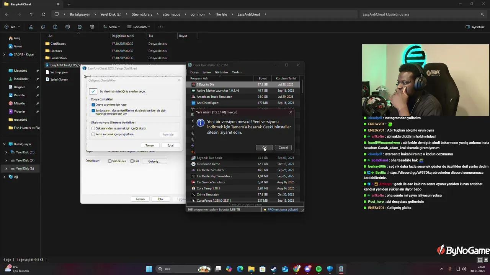Click 'PRO versiyona yükselt!' link
Viewport: 490px width, 275px height.
(283, 210)
